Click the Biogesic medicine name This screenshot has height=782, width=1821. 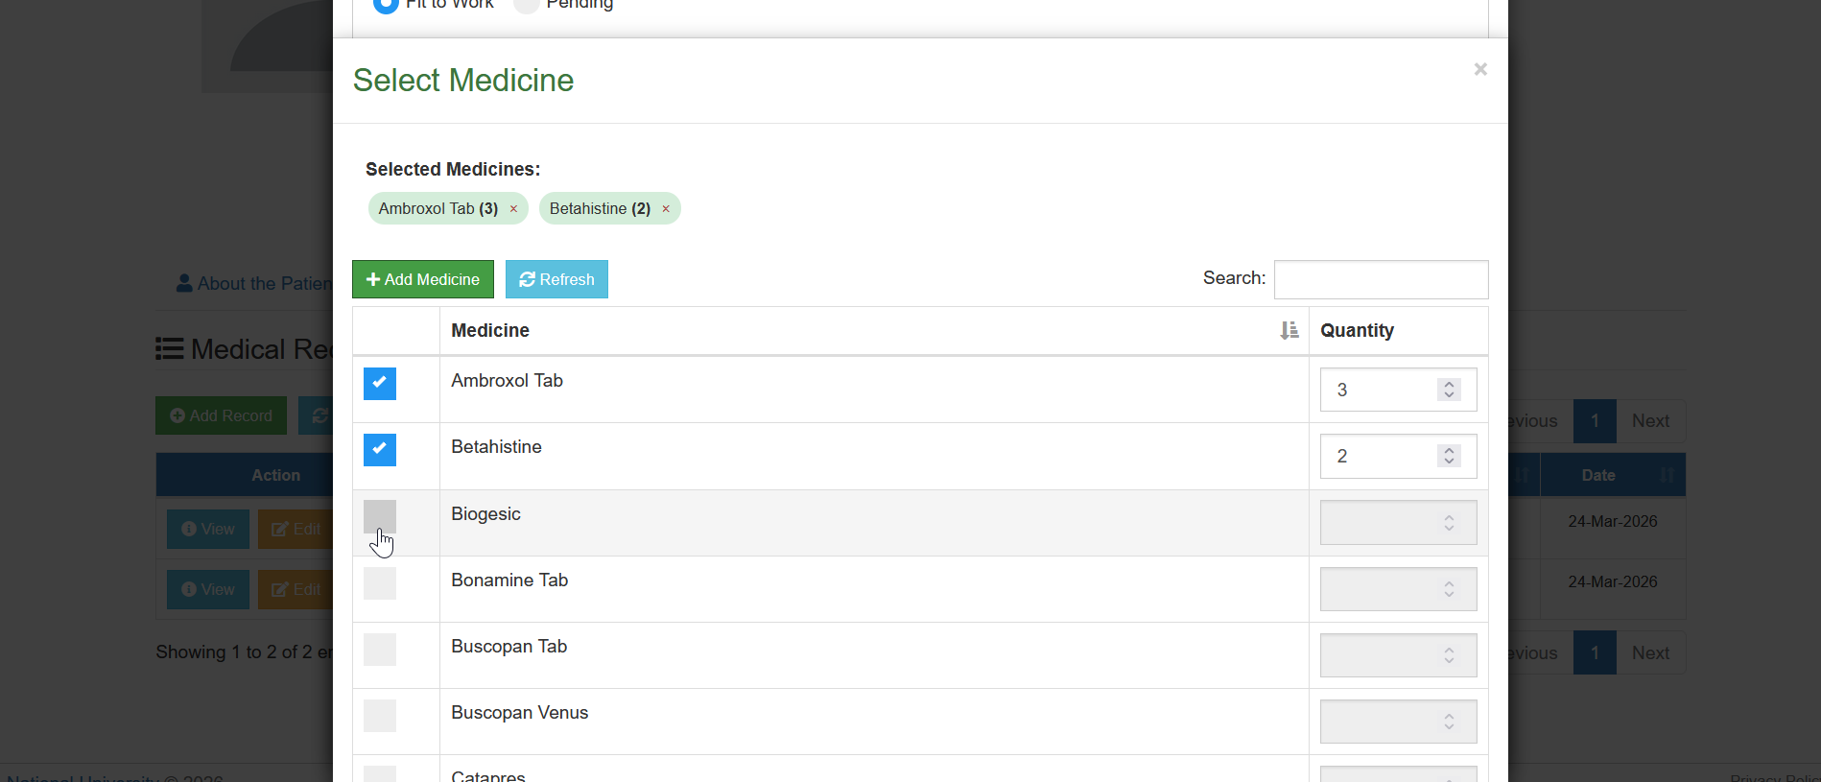pos(485,514)
